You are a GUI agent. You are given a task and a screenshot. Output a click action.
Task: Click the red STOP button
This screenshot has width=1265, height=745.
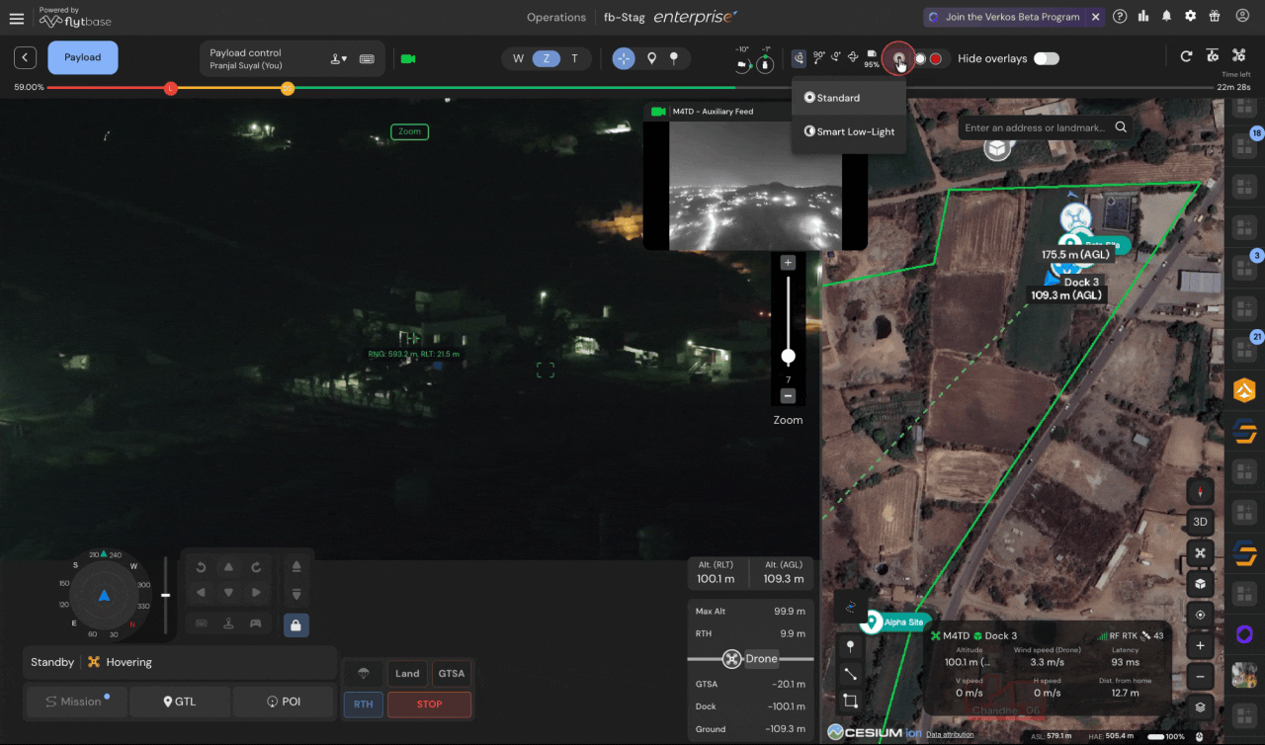point(429,704)
